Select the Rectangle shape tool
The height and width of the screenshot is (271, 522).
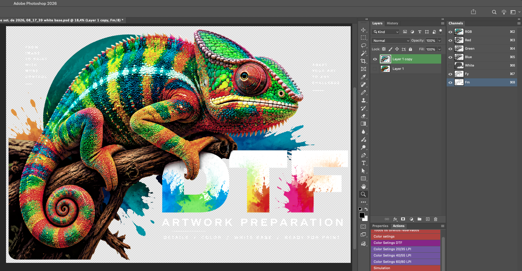363,179
